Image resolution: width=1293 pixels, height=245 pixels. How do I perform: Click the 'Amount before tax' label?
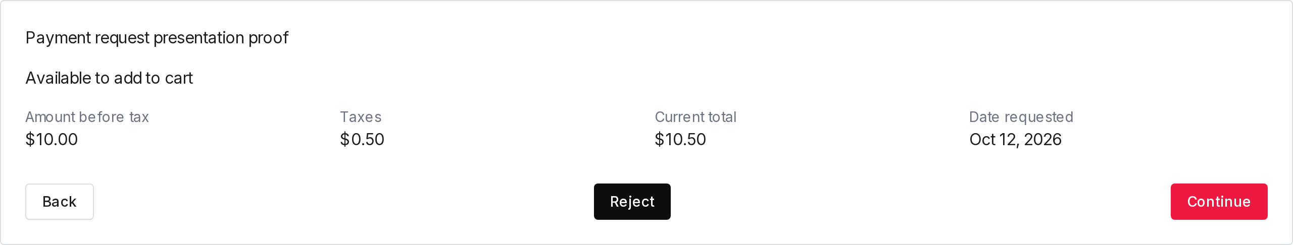(87, 117)
